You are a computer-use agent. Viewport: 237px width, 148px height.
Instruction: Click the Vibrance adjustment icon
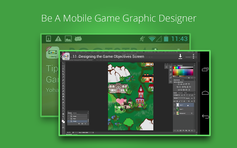click(189, 84)
